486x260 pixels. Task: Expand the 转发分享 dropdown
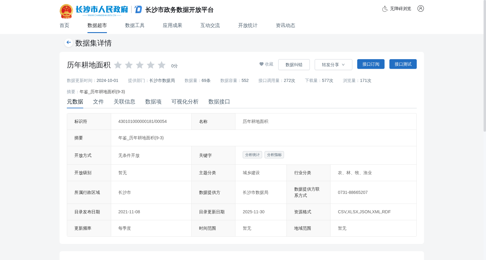pyautogui.click(x=334, y=65)
